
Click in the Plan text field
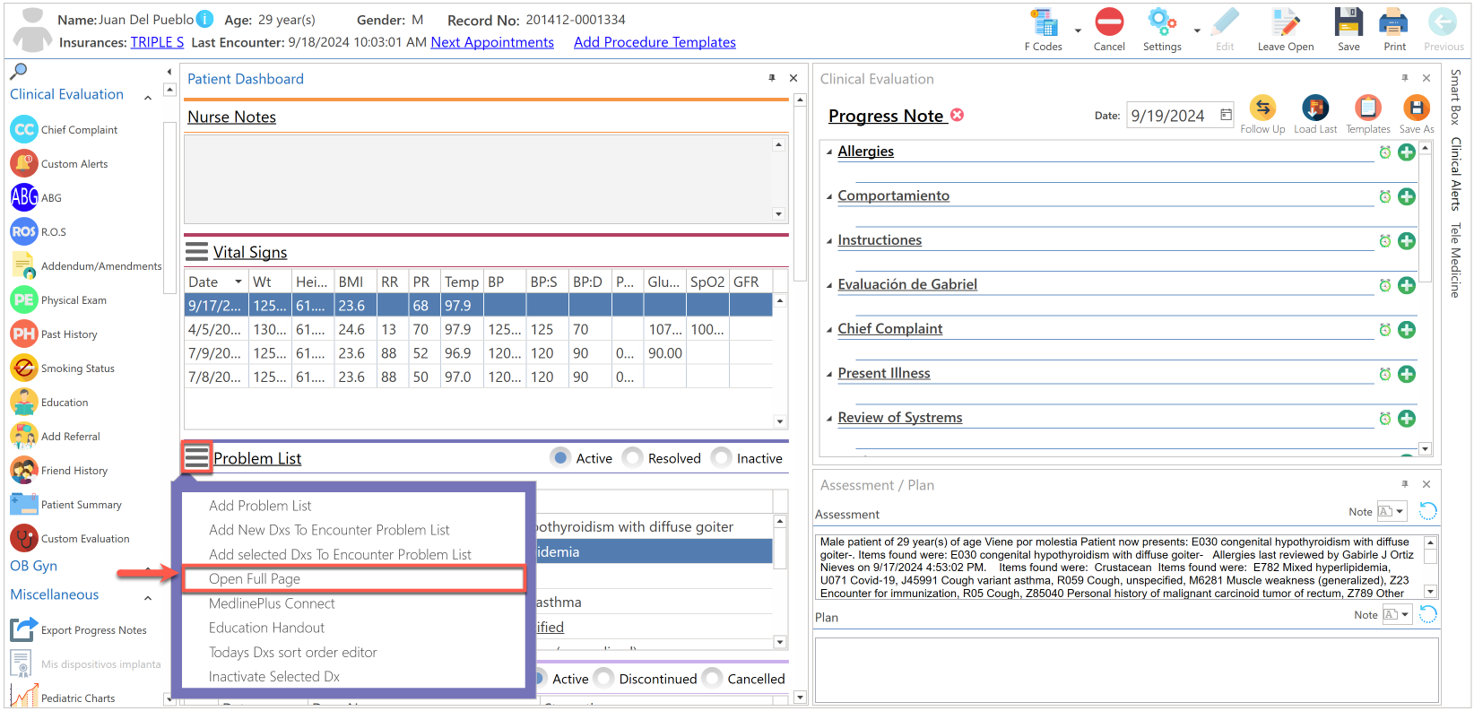coord(1126,669)
